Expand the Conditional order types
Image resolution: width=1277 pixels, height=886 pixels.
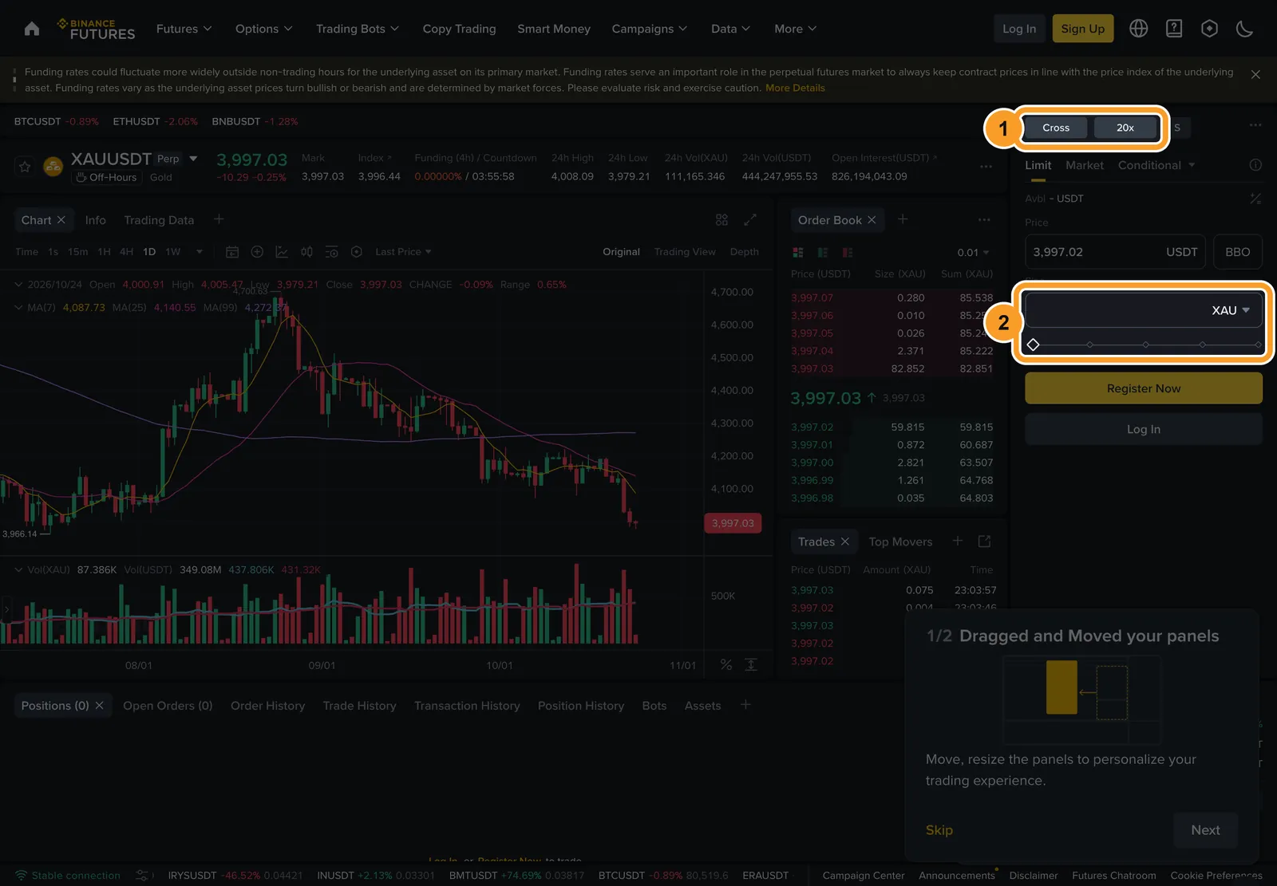click(x=1156, y=165)
